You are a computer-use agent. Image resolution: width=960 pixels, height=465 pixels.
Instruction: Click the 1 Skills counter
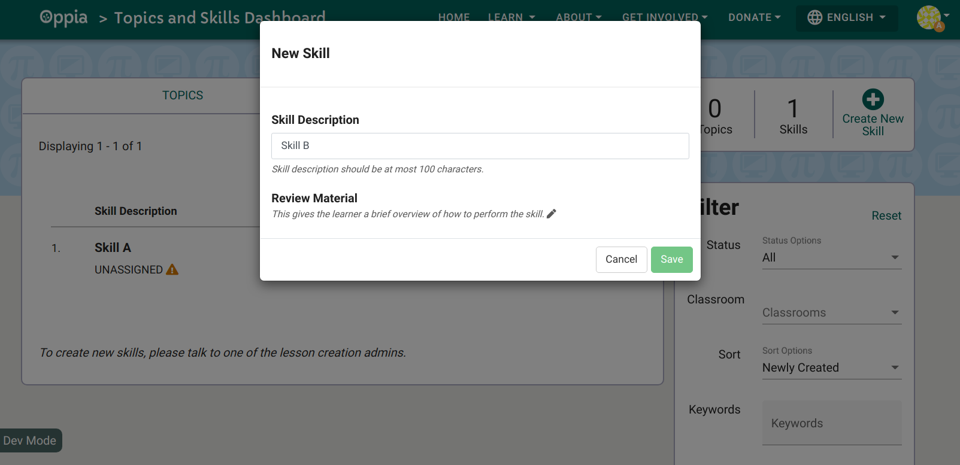pos(793,117)
